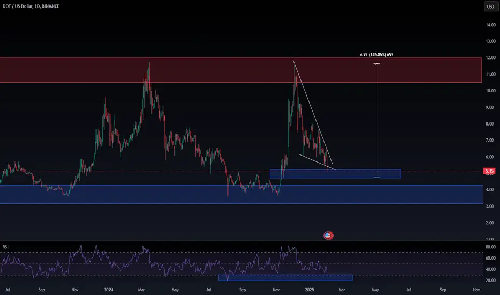
Task: Click 11.00 on the price axis
Action: pos(490,75)
